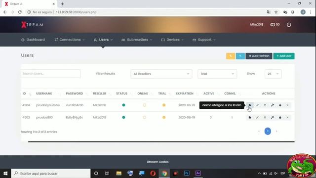Kick pruebayoutobe connections with the hammer icon

(273, 105)
